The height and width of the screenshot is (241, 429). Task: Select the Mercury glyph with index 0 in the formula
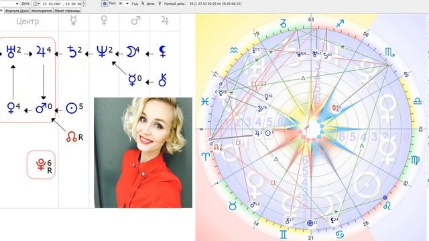click(132, 80)
